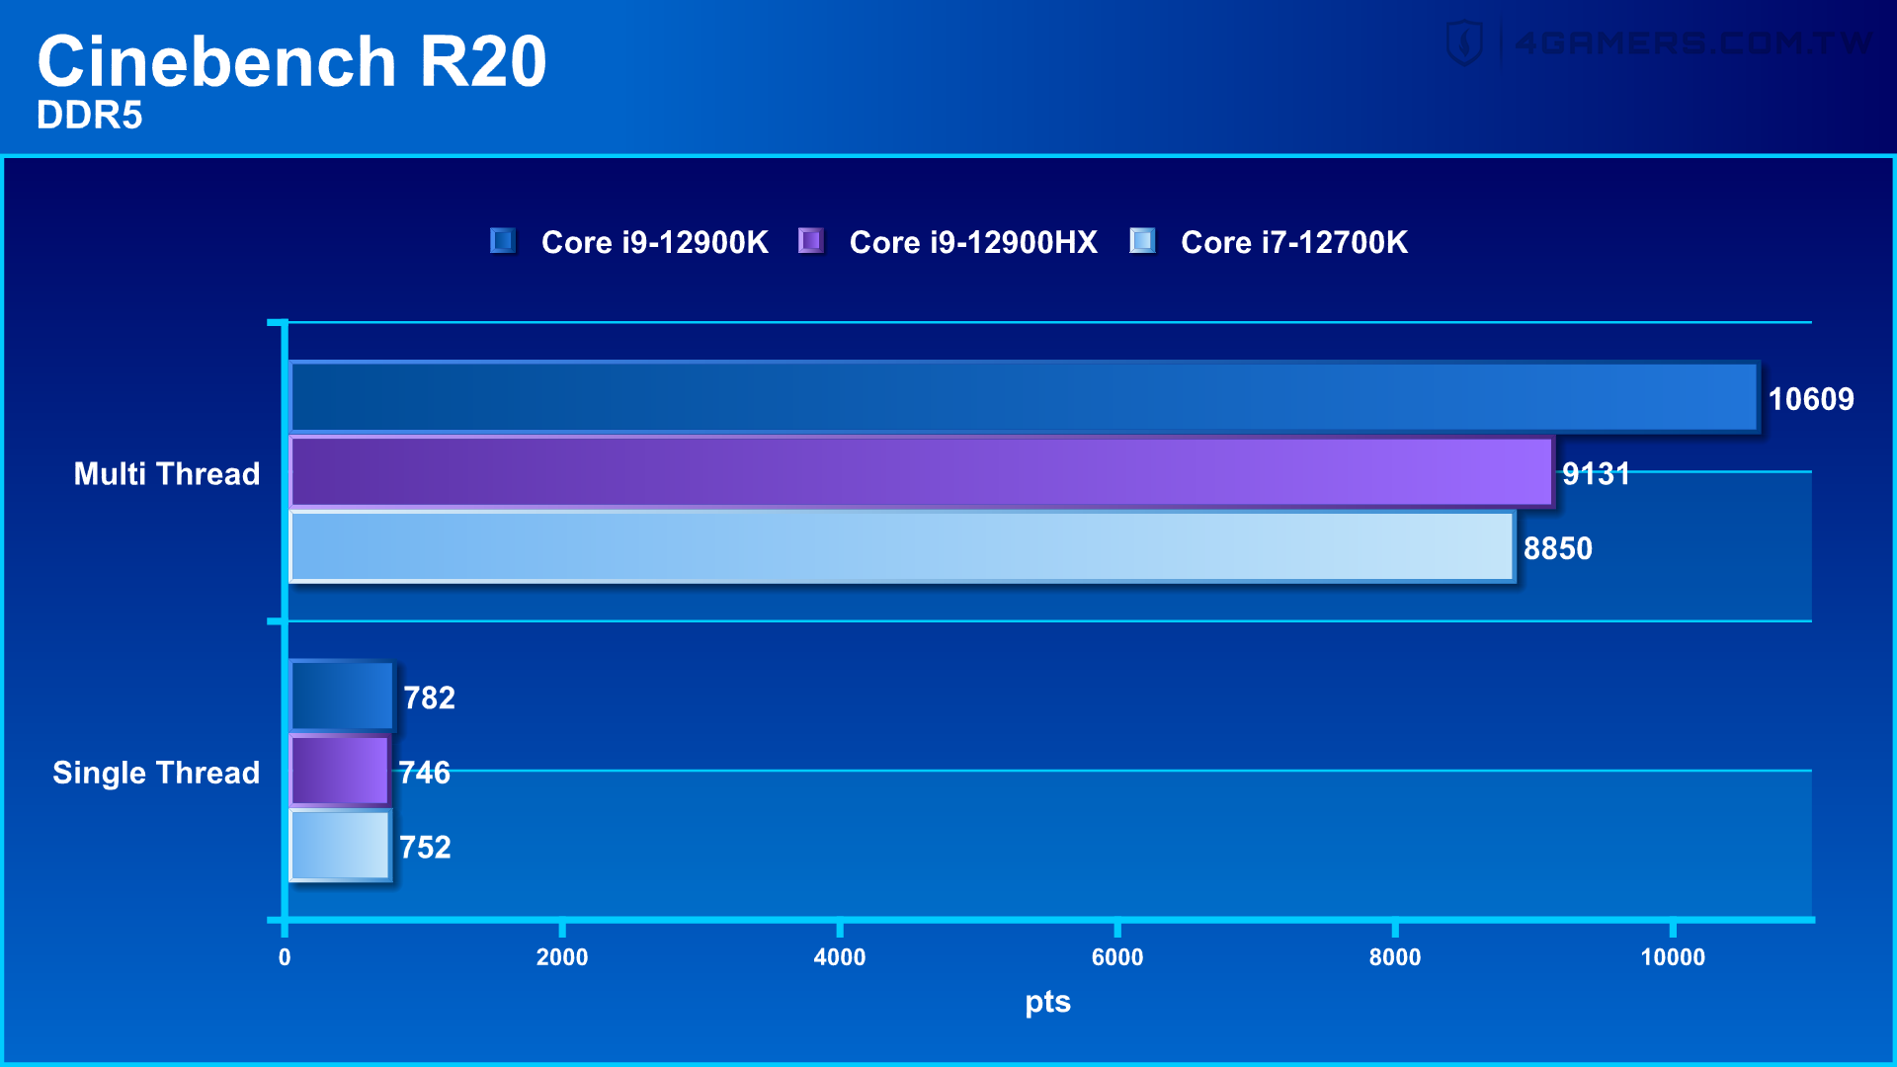Select the Core i9-12900K legend label
The image size is (1897, 1067).
654,242
